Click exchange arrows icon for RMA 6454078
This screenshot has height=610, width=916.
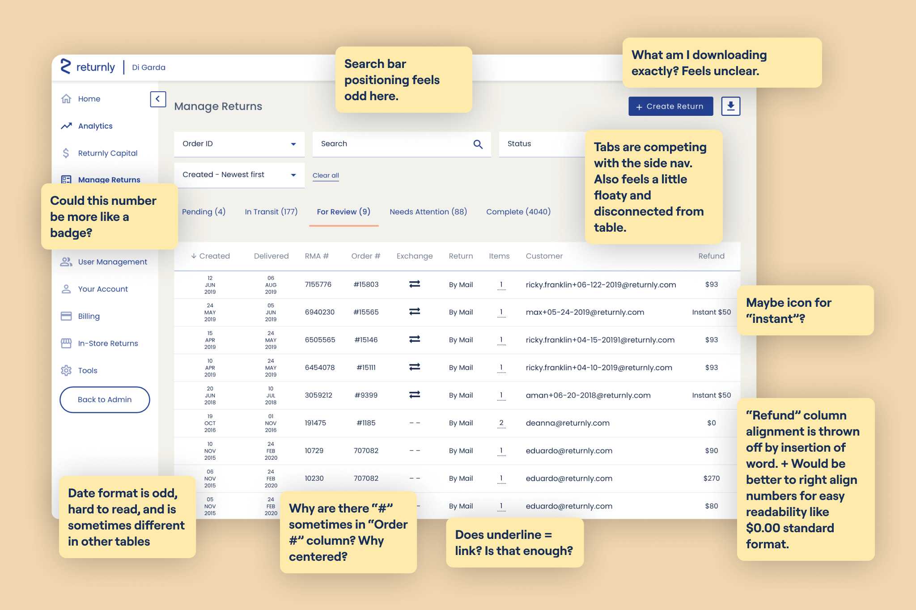(415, 367)
